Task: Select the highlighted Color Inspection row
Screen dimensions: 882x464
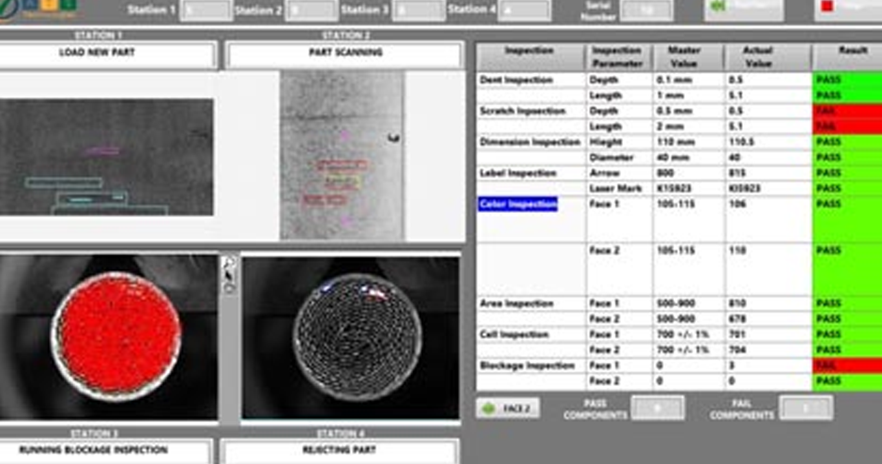Action: click(518, 205)
